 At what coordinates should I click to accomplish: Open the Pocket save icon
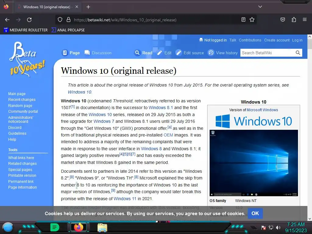282,20
